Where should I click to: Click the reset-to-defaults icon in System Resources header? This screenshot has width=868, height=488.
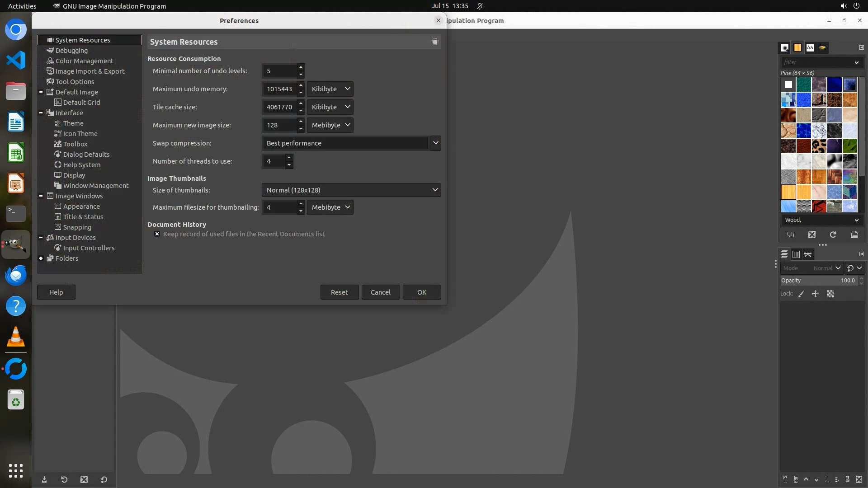(435, 42)
